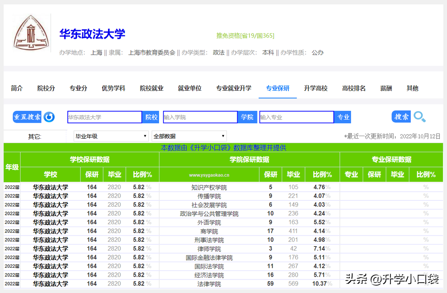Click the 律师学院 cell
The image size is (447, 293).
[209, 249]
